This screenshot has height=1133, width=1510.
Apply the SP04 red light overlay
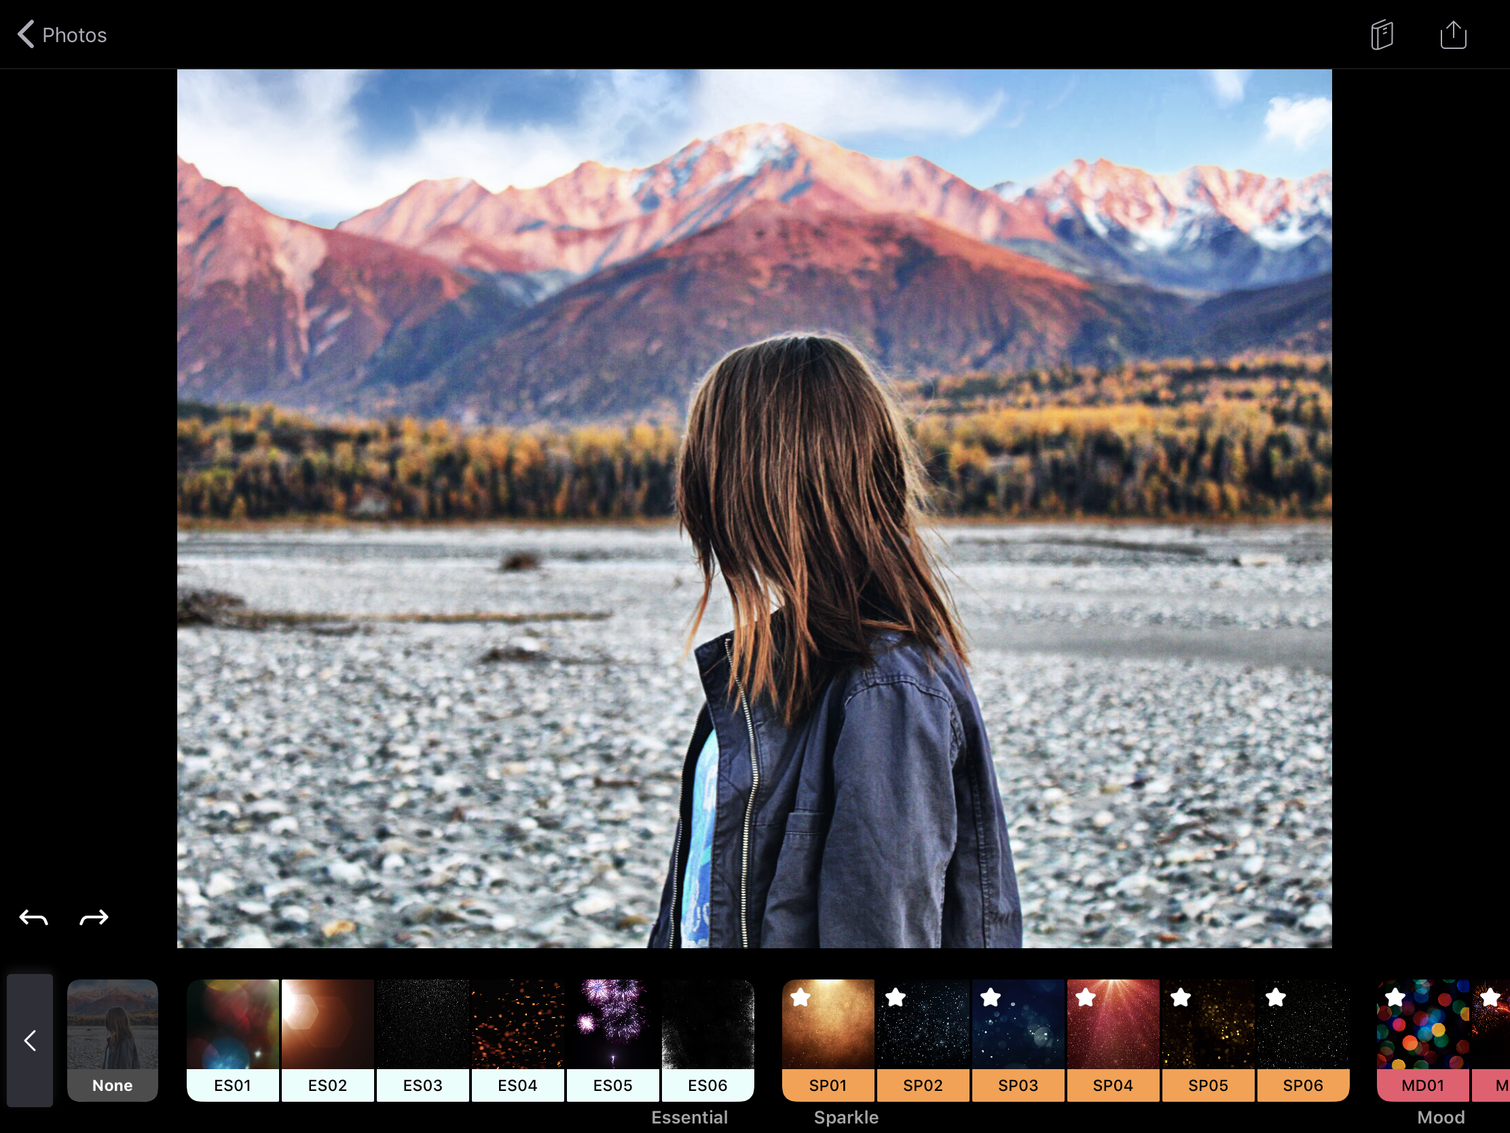click(x=1113, y=1039)
